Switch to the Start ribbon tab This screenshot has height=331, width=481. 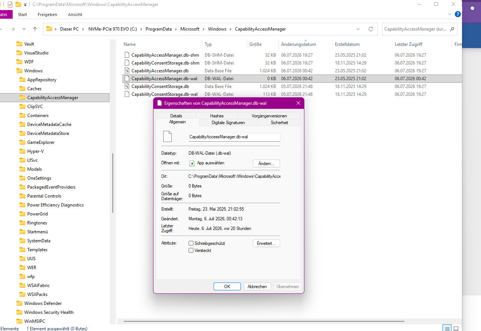[22, 15]
